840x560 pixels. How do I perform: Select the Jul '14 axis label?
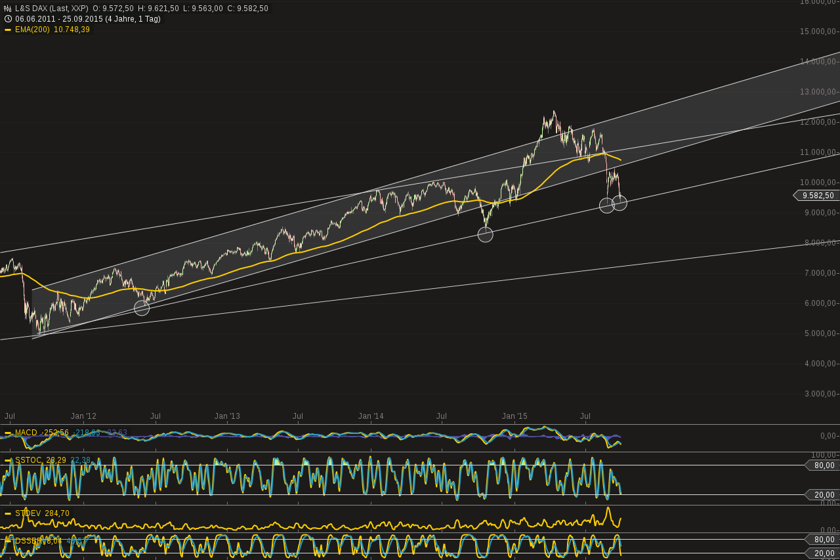442,416
